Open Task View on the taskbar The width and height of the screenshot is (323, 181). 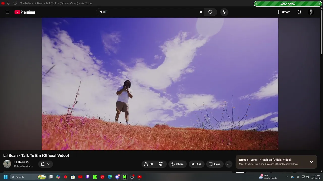(51, 177)
